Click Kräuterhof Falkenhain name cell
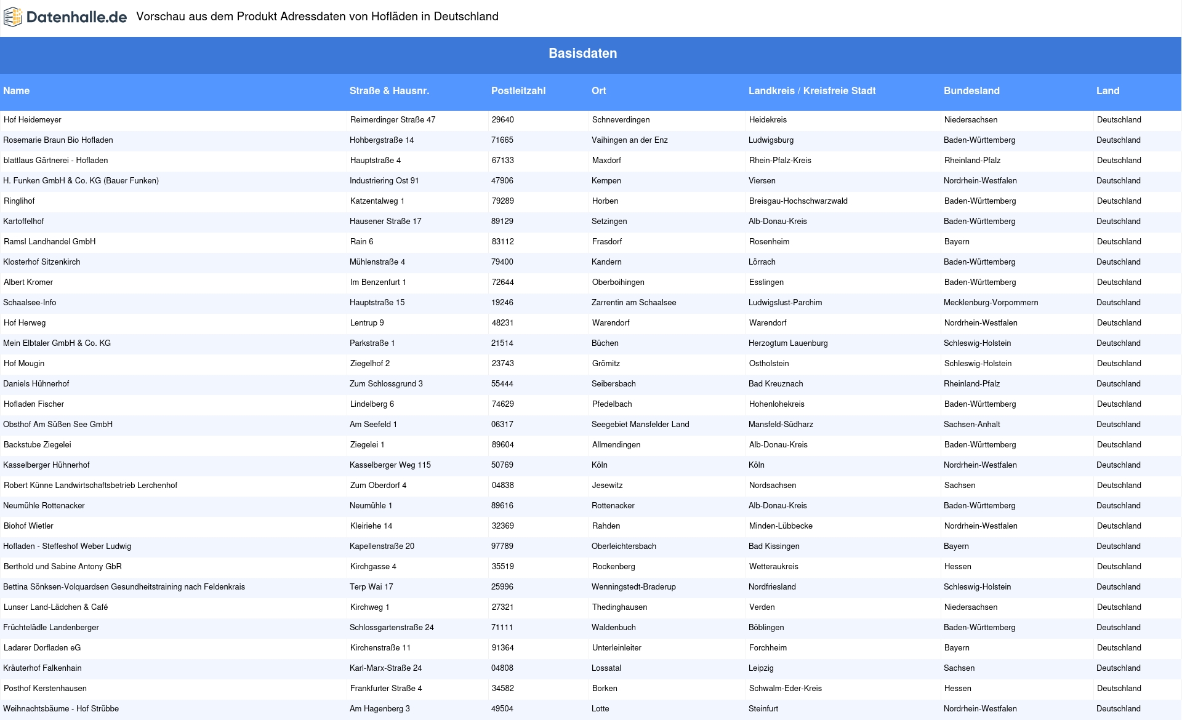The height and width of the screenshot is (720, 1182). [42, 668]
